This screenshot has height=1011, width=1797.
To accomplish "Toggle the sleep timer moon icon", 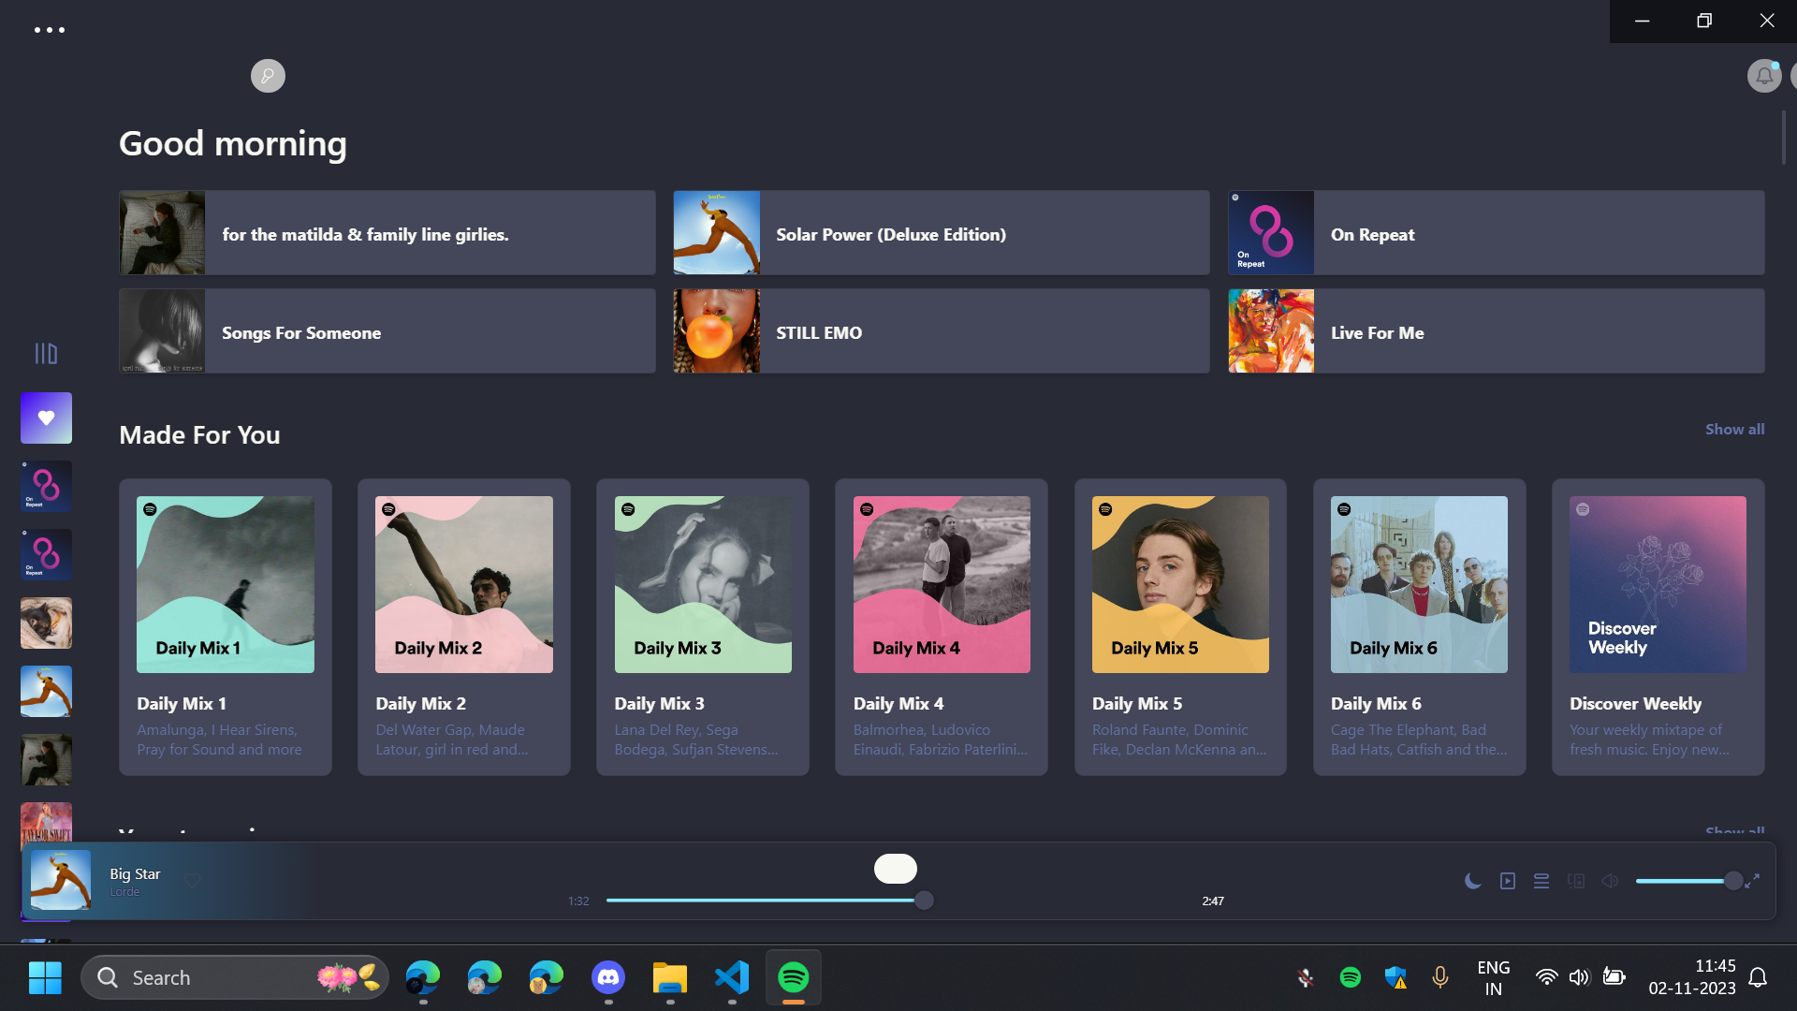I will point(1472,881).
